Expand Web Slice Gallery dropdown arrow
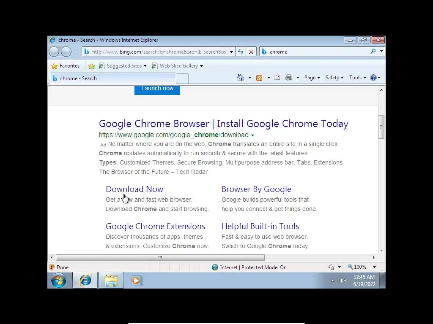This screenshot has width=433, height=324. click(x=201, y=66)
